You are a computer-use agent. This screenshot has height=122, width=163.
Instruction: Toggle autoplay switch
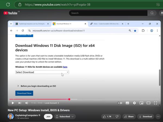tap(120, 103)
